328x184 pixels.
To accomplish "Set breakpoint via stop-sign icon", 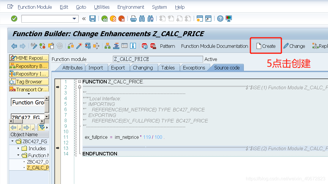I will tap(144, 46).
